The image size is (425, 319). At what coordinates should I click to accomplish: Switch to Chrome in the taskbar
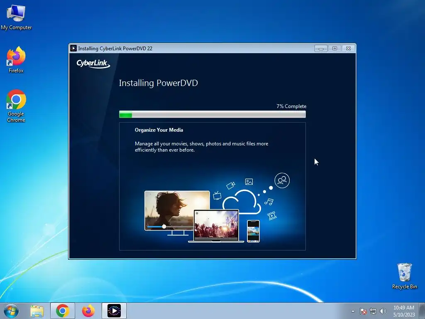click(63, 311)
